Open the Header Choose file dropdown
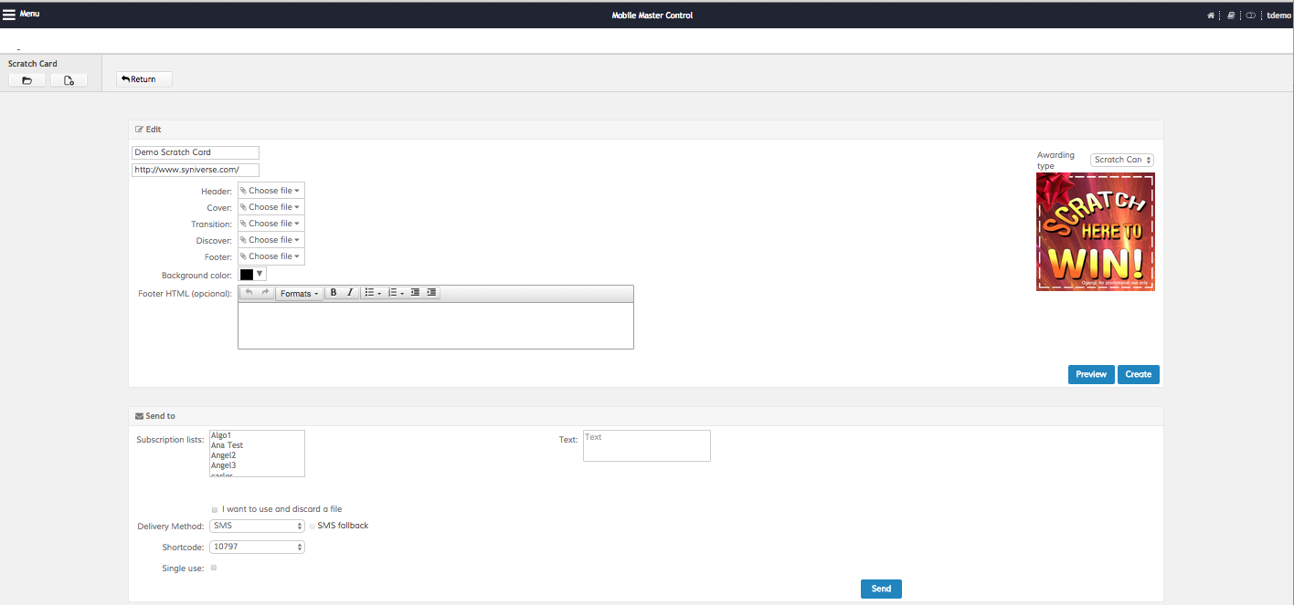Screen dimensions: 1294x605 point(270,191)
